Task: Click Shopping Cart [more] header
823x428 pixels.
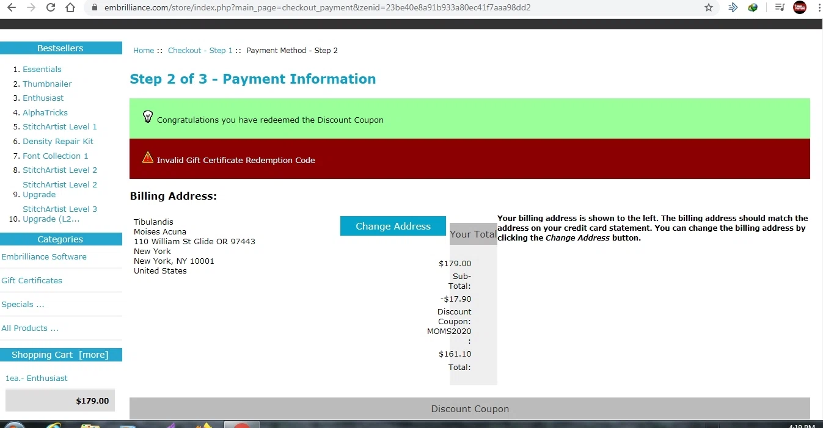Action: (x=60, y=355)
